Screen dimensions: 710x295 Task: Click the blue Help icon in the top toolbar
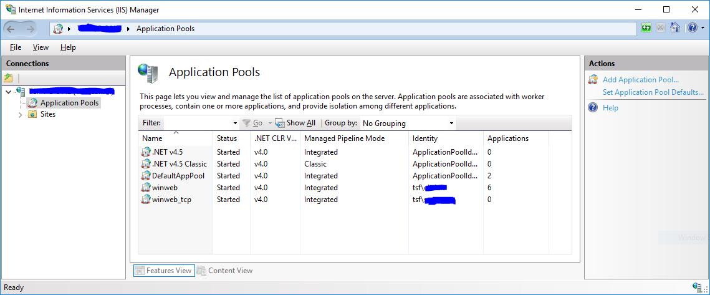693,27
